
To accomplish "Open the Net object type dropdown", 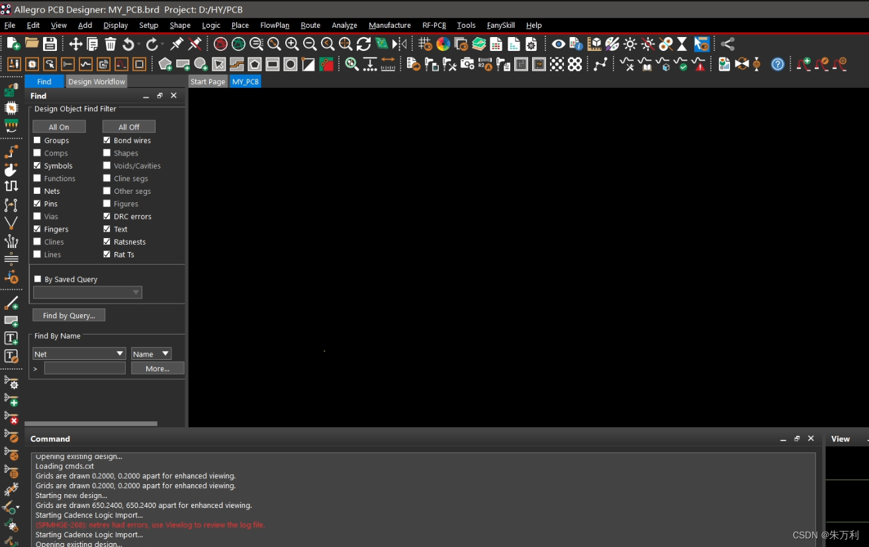I will point(79,354).
